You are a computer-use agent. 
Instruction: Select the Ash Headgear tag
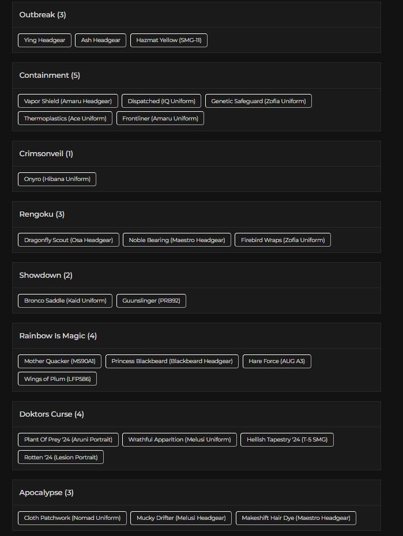[x=100, y=40]
